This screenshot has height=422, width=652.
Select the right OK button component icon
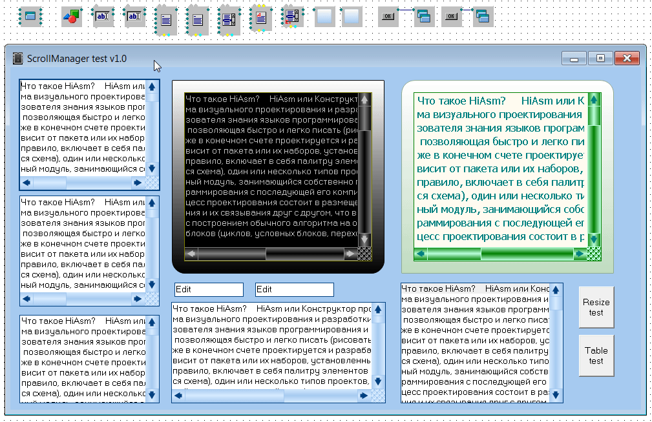click(x=451, y=17)
